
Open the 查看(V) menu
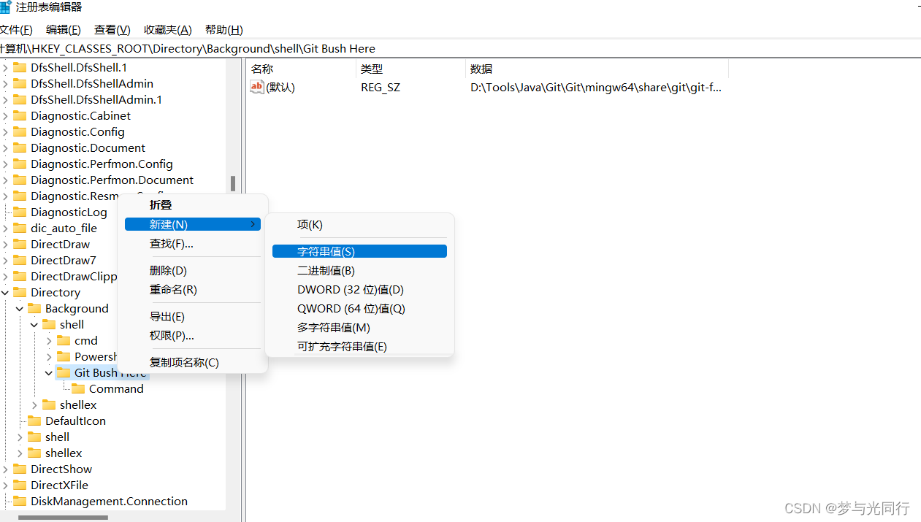(x=112, y=30)
